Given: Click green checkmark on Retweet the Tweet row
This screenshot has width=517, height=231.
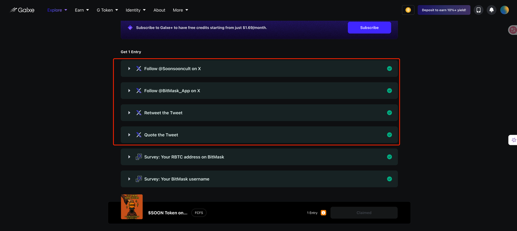Looking at the screenshot, I should 389,113.
